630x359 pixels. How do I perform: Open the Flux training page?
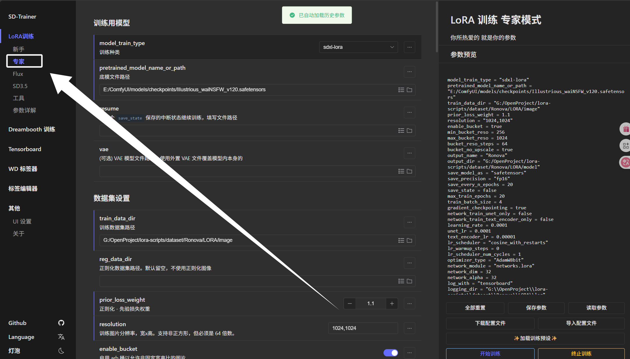pos(18,74)
